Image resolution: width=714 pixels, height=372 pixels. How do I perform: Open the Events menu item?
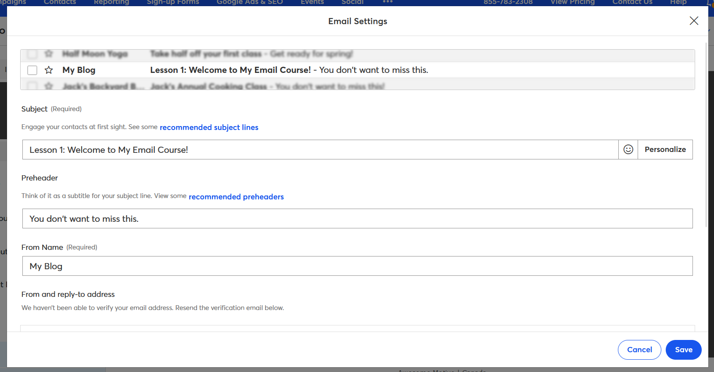tap(312, 2)
